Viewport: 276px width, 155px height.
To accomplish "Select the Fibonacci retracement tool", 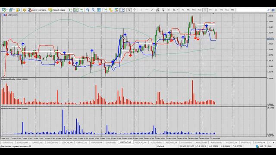I will [x=163, y=10].
